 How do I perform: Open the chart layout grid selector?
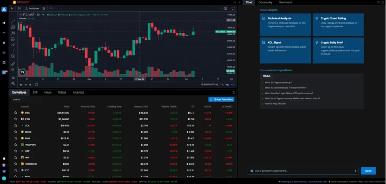(44, 8)
